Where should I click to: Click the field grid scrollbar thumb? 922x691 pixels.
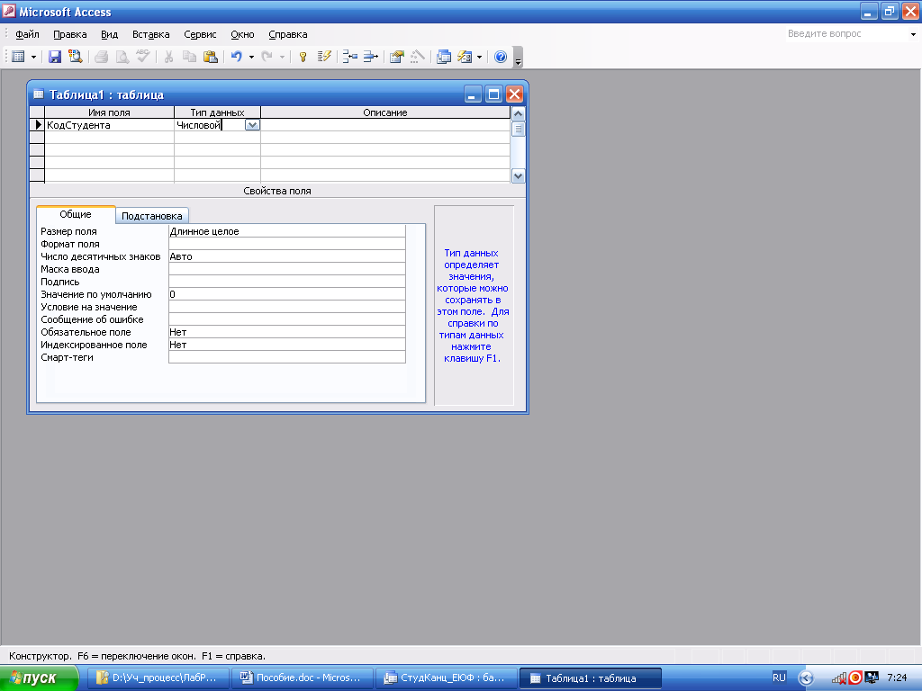(x=518, y=129)
